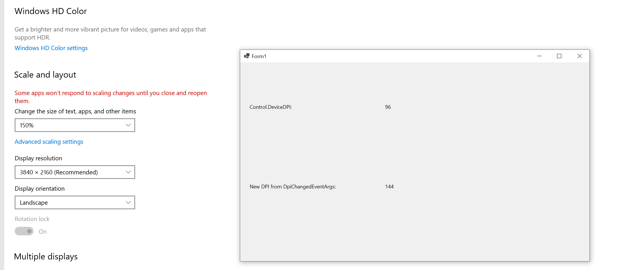The height and width of the screenshot is (270, 619).
Task: Click the 'Rotation lock' label
Action: [32, 219]
